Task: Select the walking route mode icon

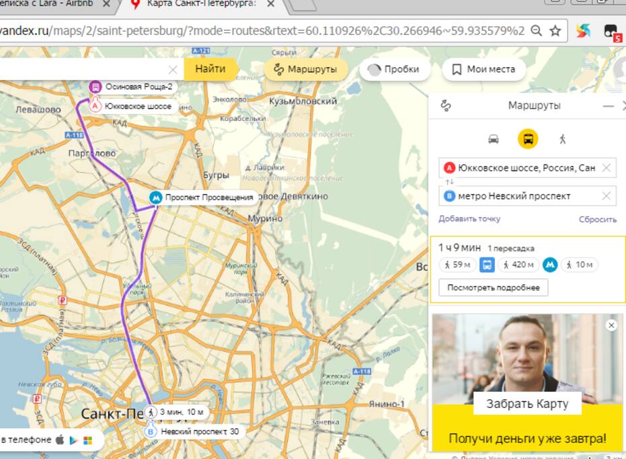Action: click(x=563, y=139)
